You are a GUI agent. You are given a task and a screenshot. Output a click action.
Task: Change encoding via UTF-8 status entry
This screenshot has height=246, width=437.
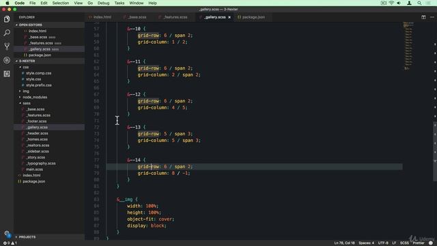tap(383, 243)
